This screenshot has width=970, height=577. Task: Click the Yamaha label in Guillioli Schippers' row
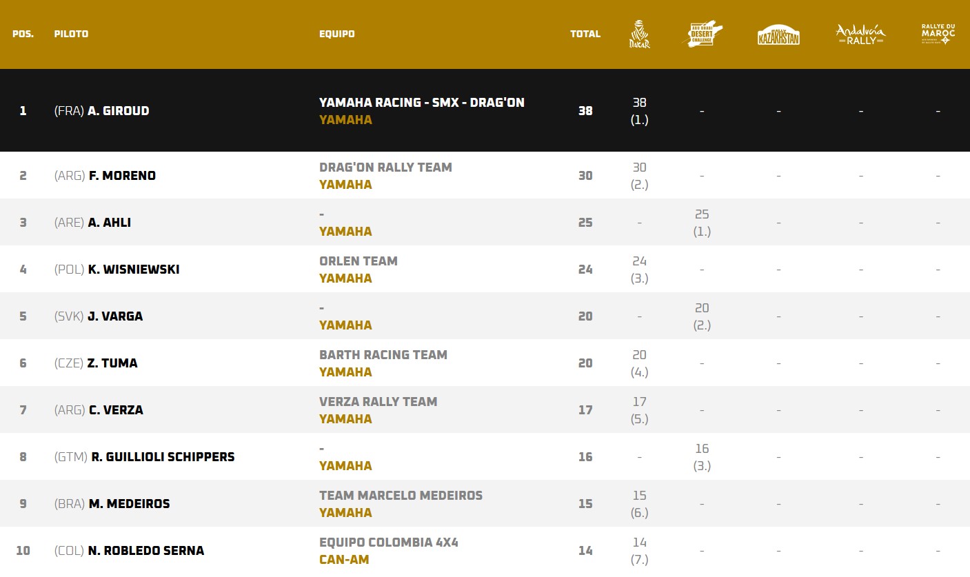tap(345, 466)
